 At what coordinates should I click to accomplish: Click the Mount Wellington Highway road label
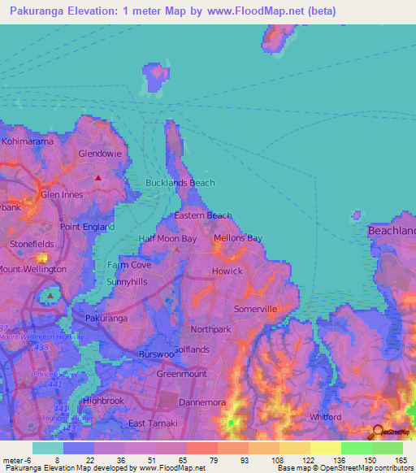(42, 337)
